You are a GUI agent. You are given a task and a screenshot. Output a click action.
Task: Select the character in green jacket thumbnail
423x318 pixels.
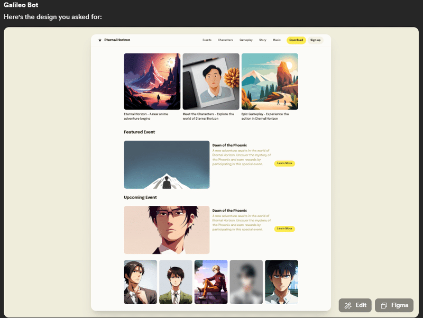tap(176, 282)
